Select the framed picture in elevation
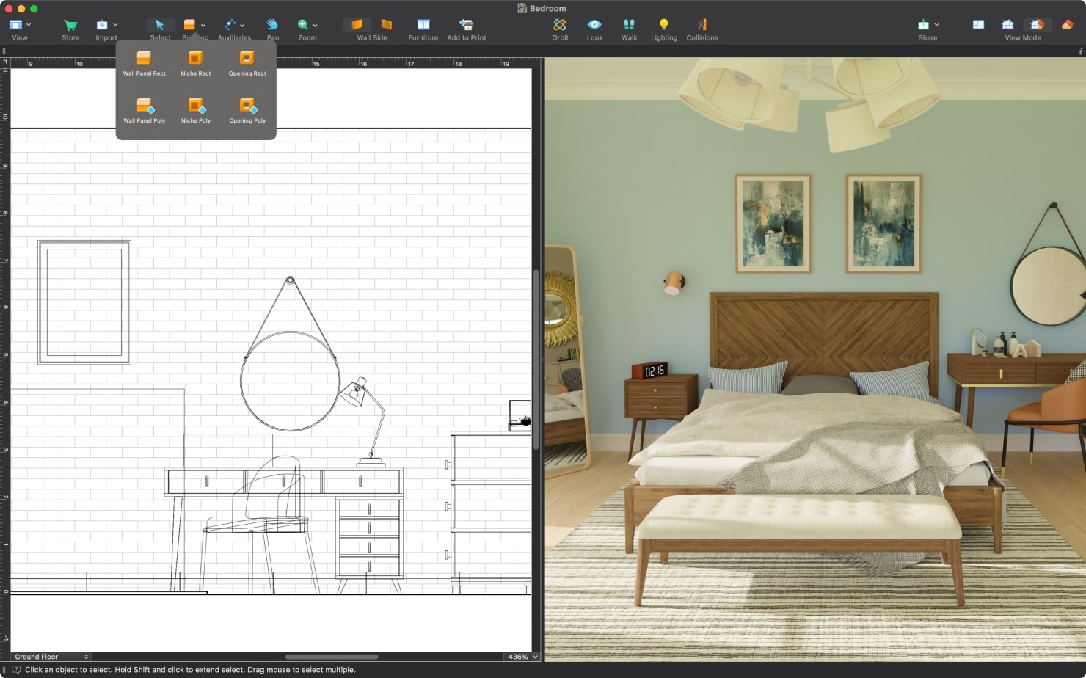 click(x=84, y=302)
